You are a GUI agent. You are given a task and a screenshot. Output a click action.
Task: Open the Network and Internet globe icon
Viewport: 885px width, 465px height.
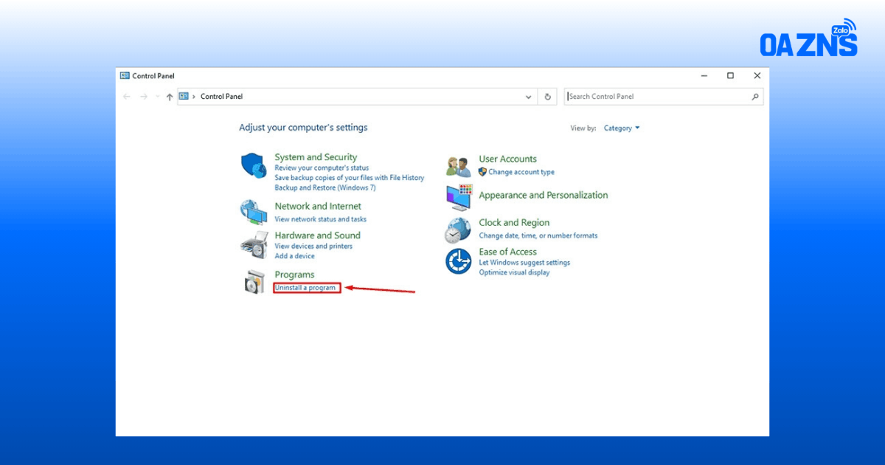click(254, 213)
